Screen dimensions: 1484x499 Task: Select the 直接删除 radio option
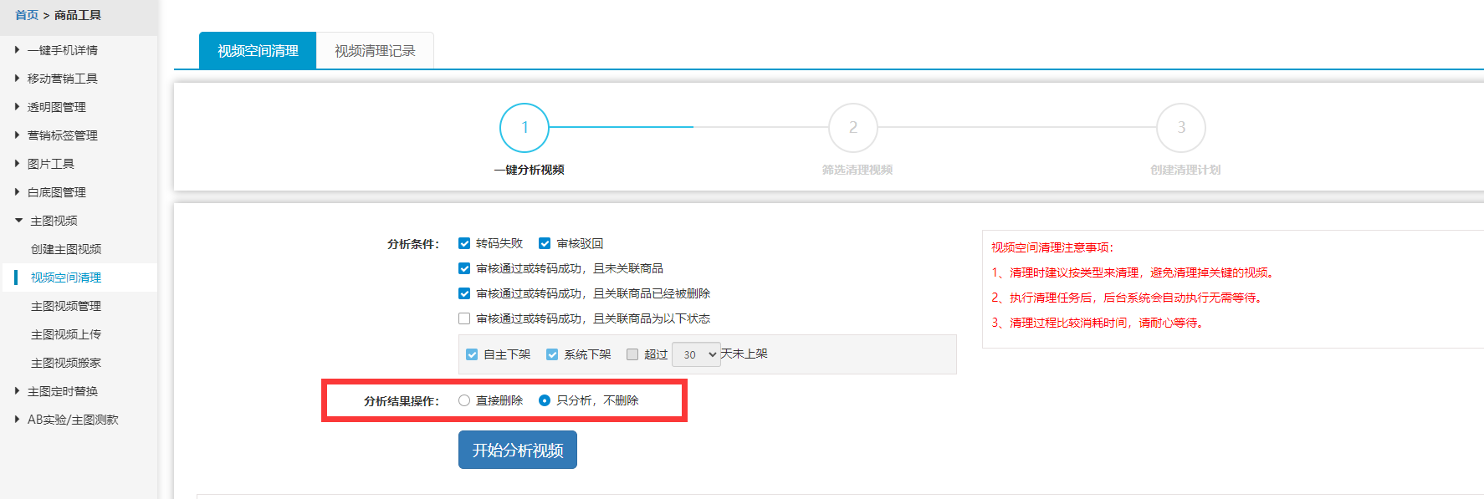coord(464,400)
